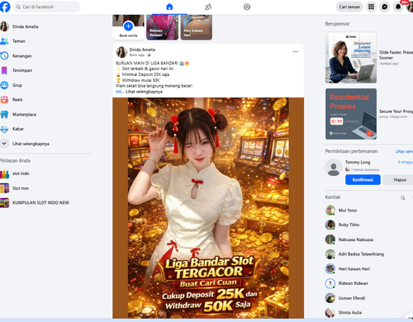The width and height of the screenshot is (413, 322).
Task: Click the short blue link in post text
Action: pos(120,92)
